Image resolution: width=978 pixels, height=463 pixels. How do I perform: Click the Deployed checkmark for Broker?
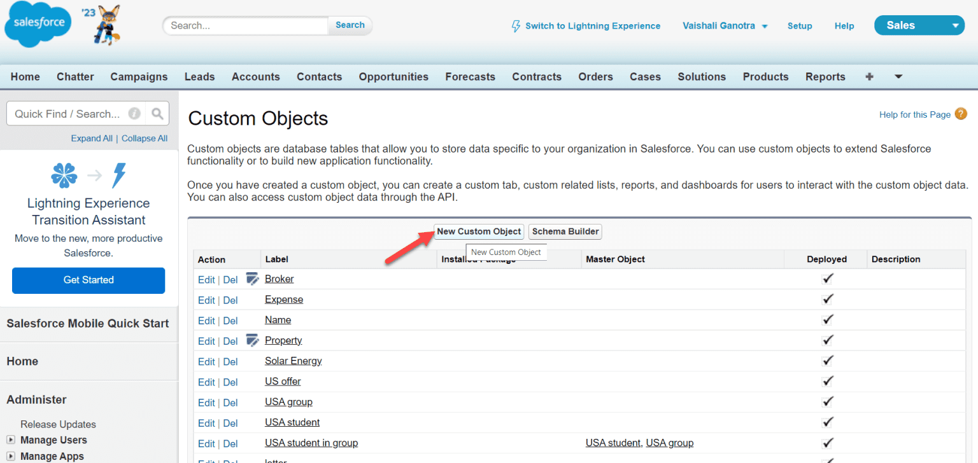(x=827, y=279)
